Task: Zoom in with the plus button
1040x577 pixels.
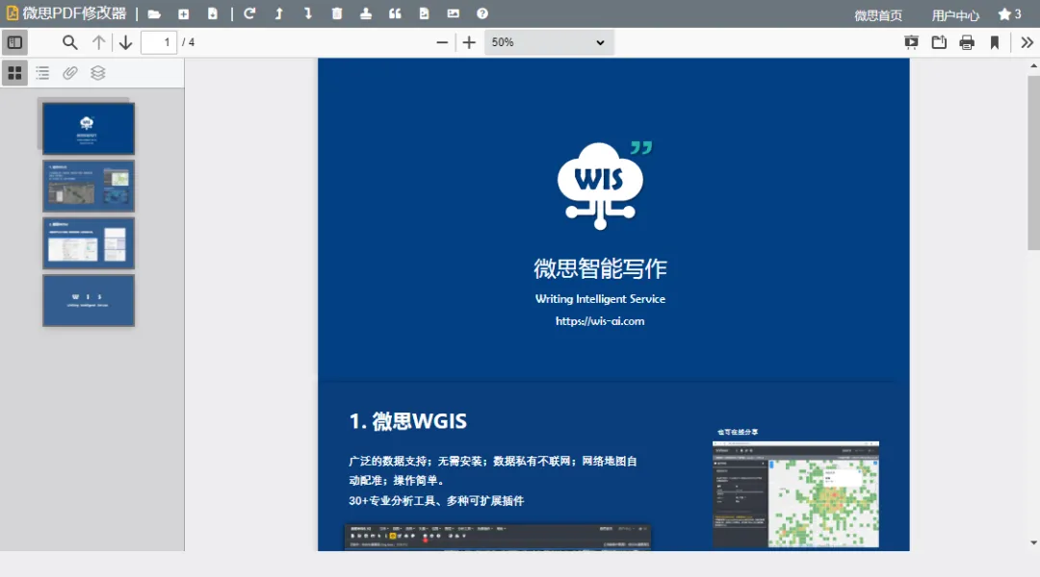Action: click(469, 42)
